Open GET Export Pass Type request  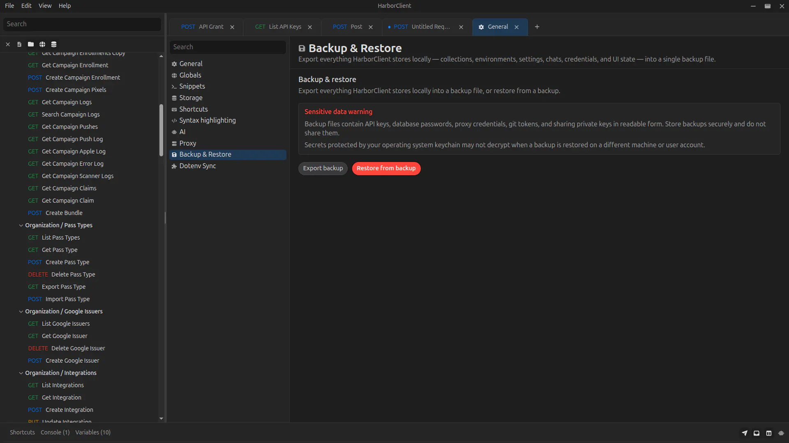[57, 287]
